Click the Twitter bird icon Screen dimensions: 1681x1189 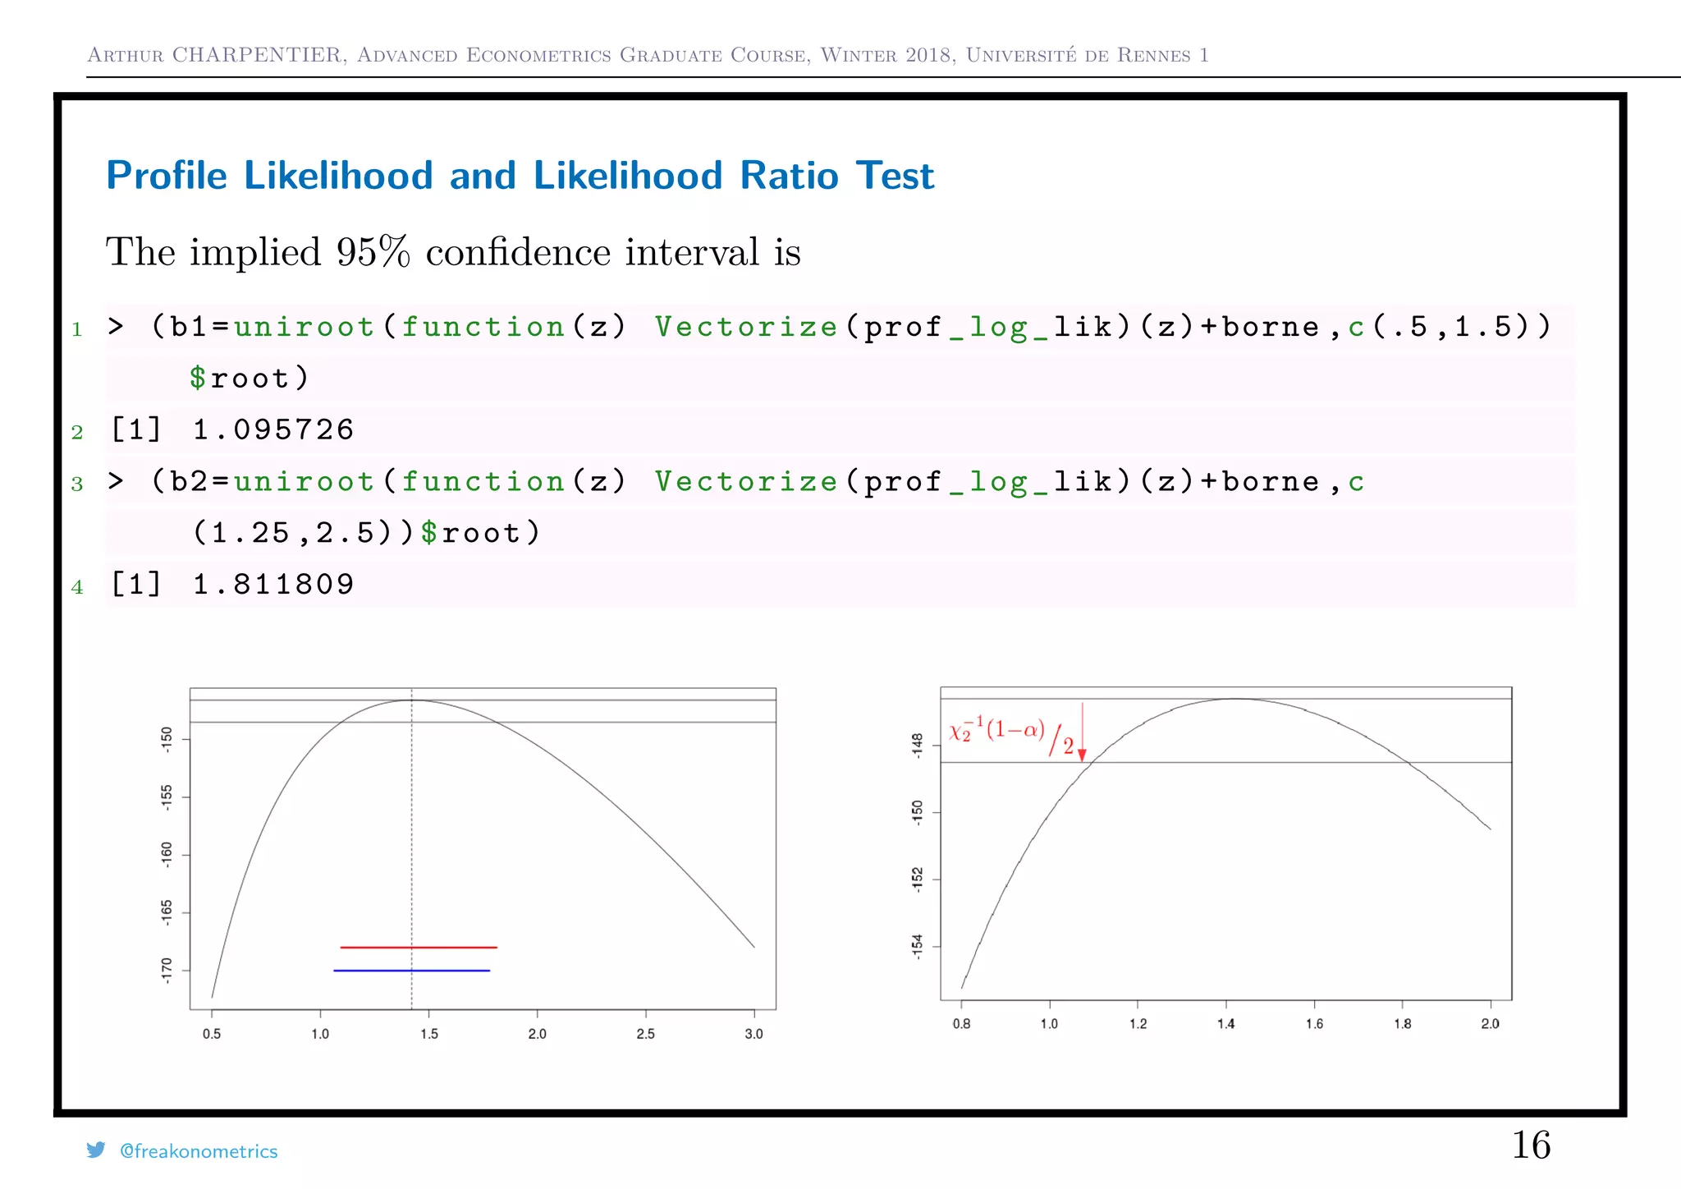(96, 1150)
